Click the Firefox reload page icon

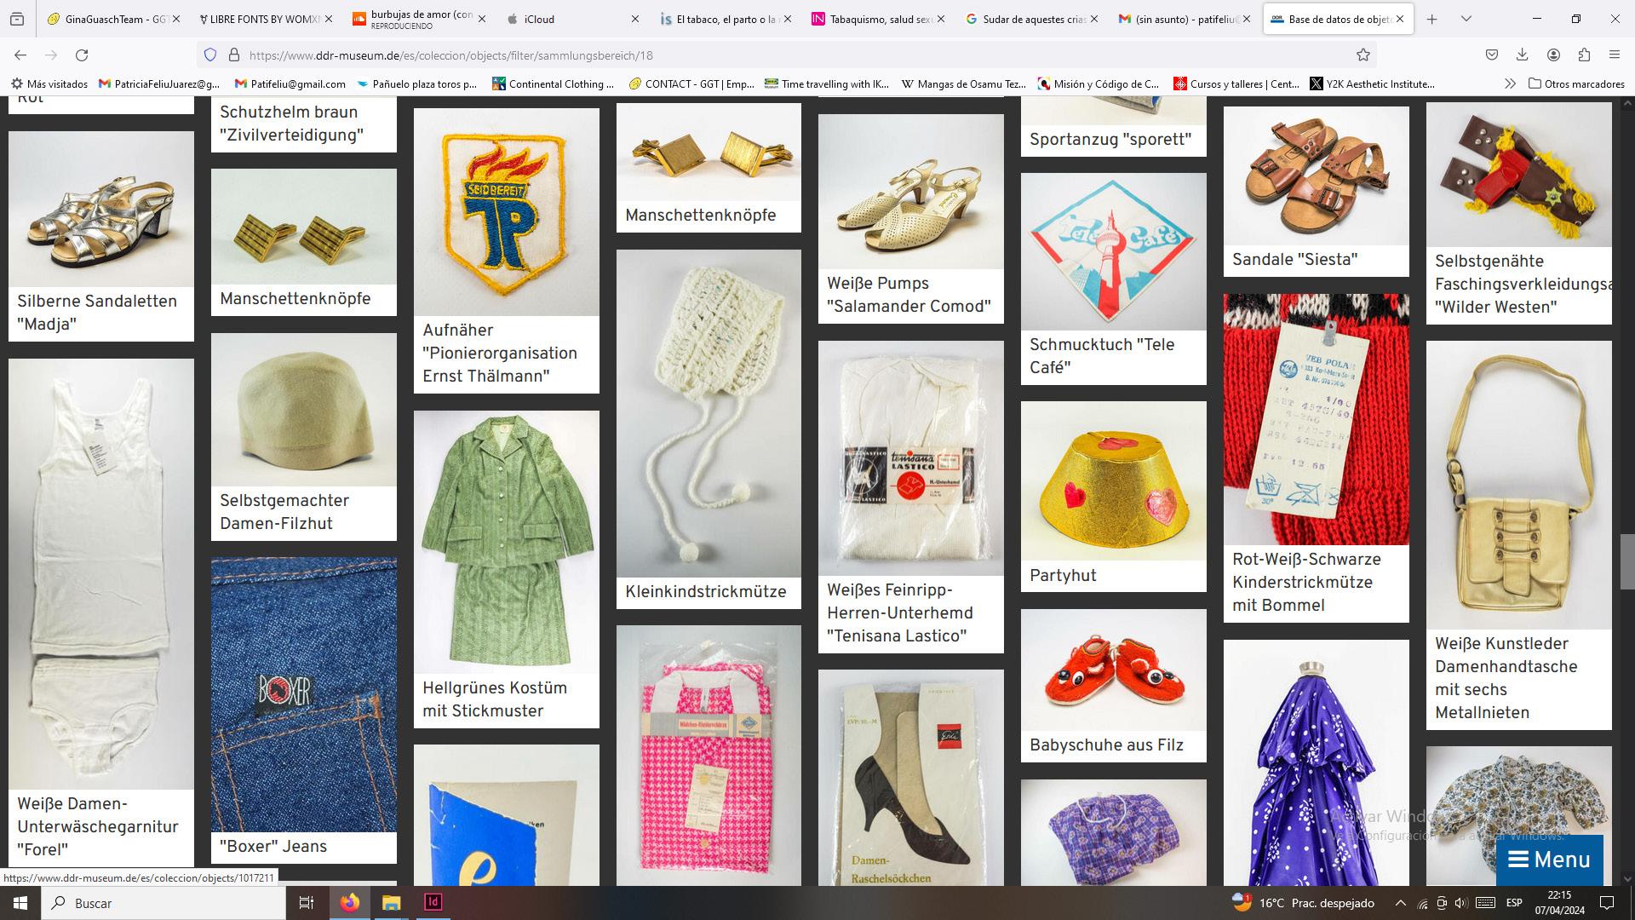(x=82, y=55)
